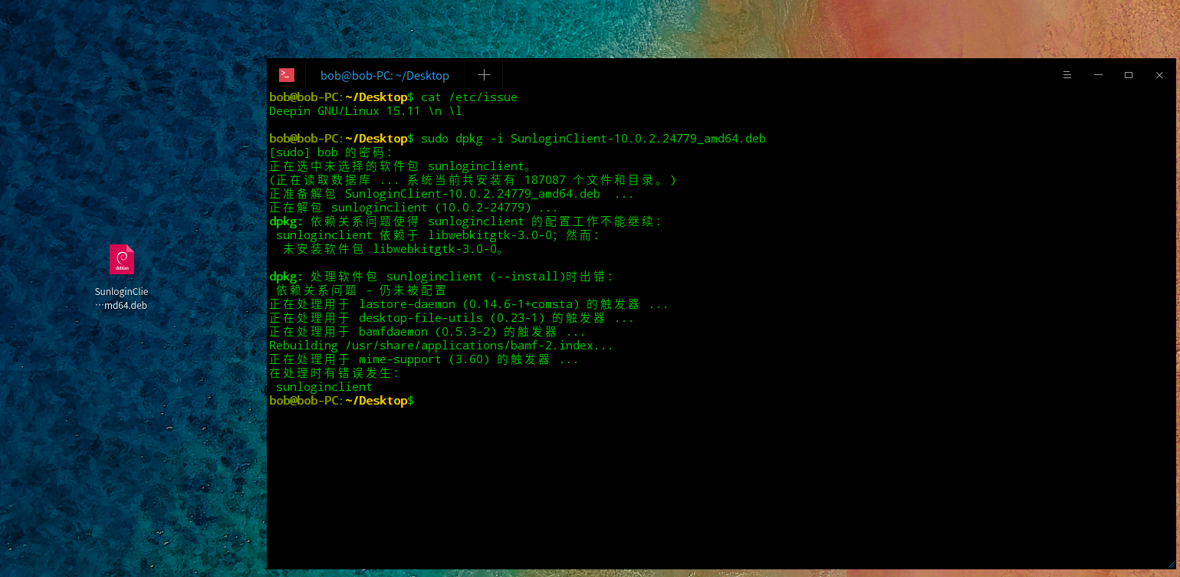The height and width of the screenshot is (577, 1180).
Task: Click the sudo dpkg install command line
Action: [590, 138]
